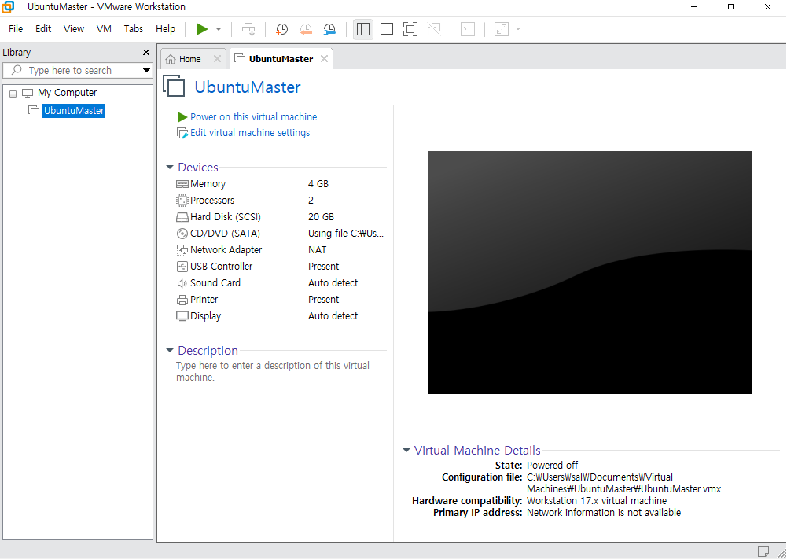Click Edit virtual machine settings link

[x=250, y=133]
